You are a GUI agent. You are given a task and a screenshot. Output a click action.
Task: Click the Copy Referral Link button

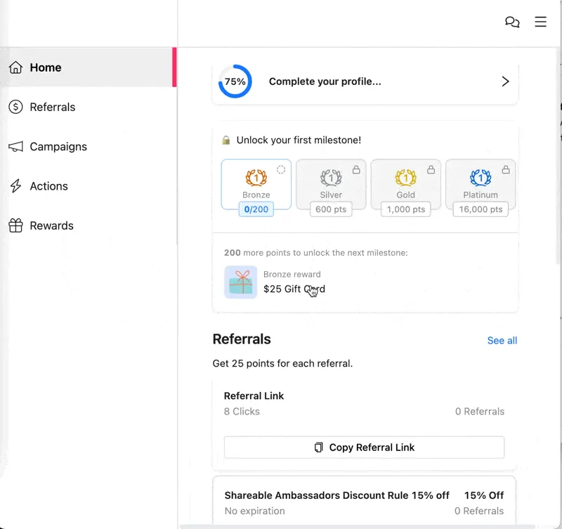click(364, 448)
